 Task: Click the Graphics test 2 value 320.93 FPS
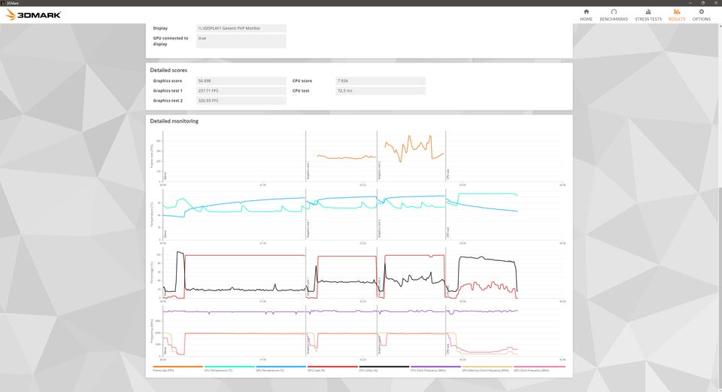241,100
